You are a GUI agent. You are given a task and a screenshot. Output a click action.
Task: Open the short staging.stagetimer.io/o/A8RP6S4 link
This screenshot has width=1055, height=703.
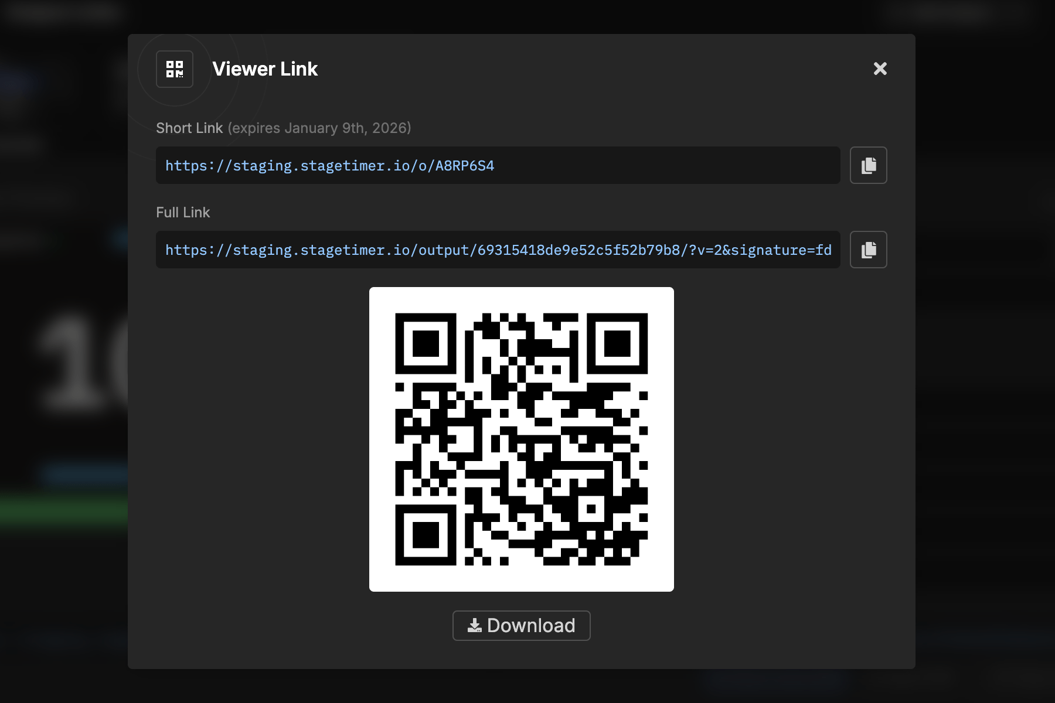pyautogui.click(x=329, y=166)
